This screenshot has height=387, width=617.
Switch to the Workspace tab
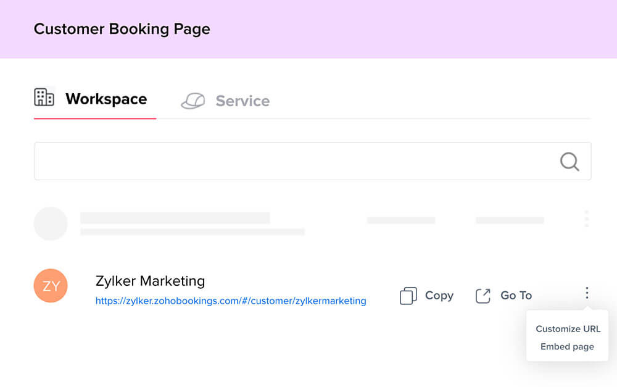coord(106,99)
